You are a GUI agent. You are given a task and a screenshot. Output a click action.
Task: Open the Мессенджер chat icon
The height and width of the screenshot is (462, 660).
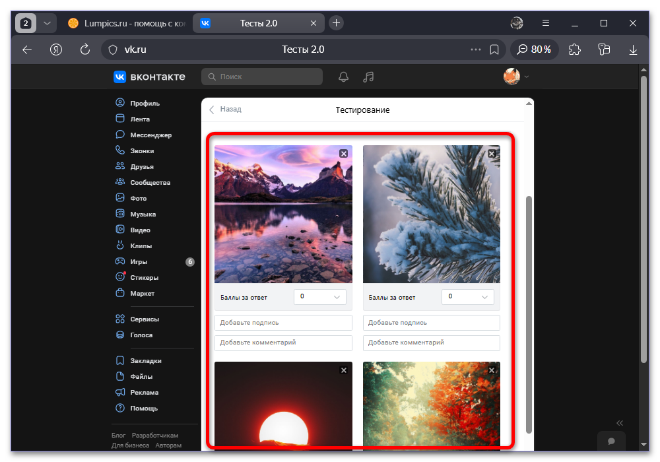coord(120,135)
